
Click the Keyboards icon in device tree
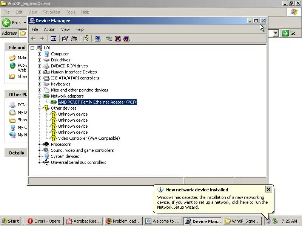click(x=46, y=84)
